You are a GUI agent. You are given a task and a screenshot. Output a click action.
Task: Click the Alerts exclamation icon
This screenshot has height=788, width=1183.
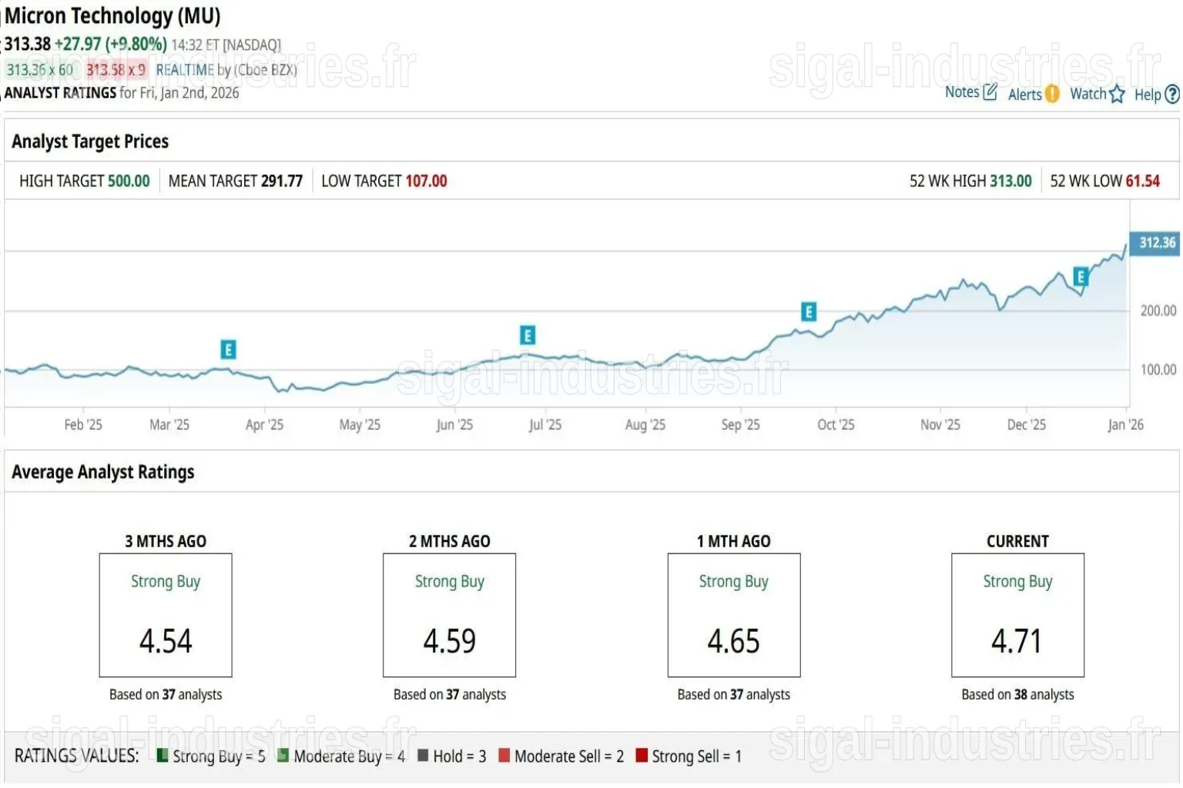[1052, 94]
